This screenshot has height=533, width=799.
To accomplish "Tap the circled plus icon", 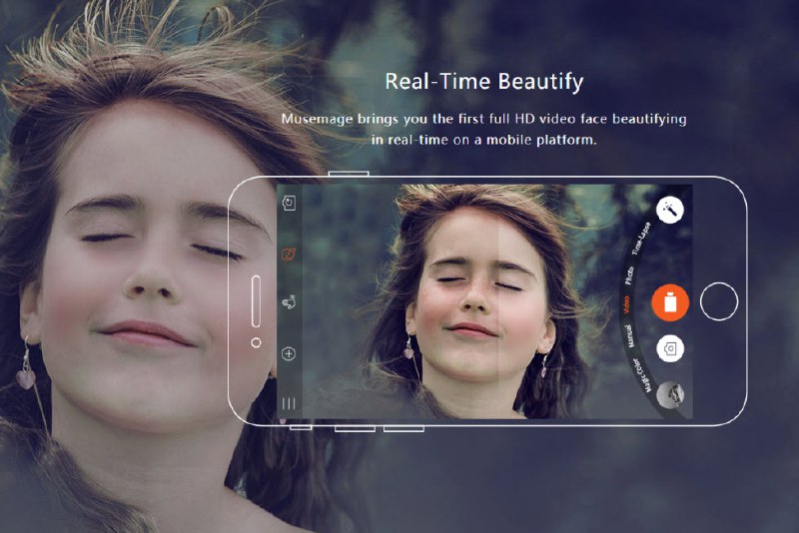I will coord(289,353).
